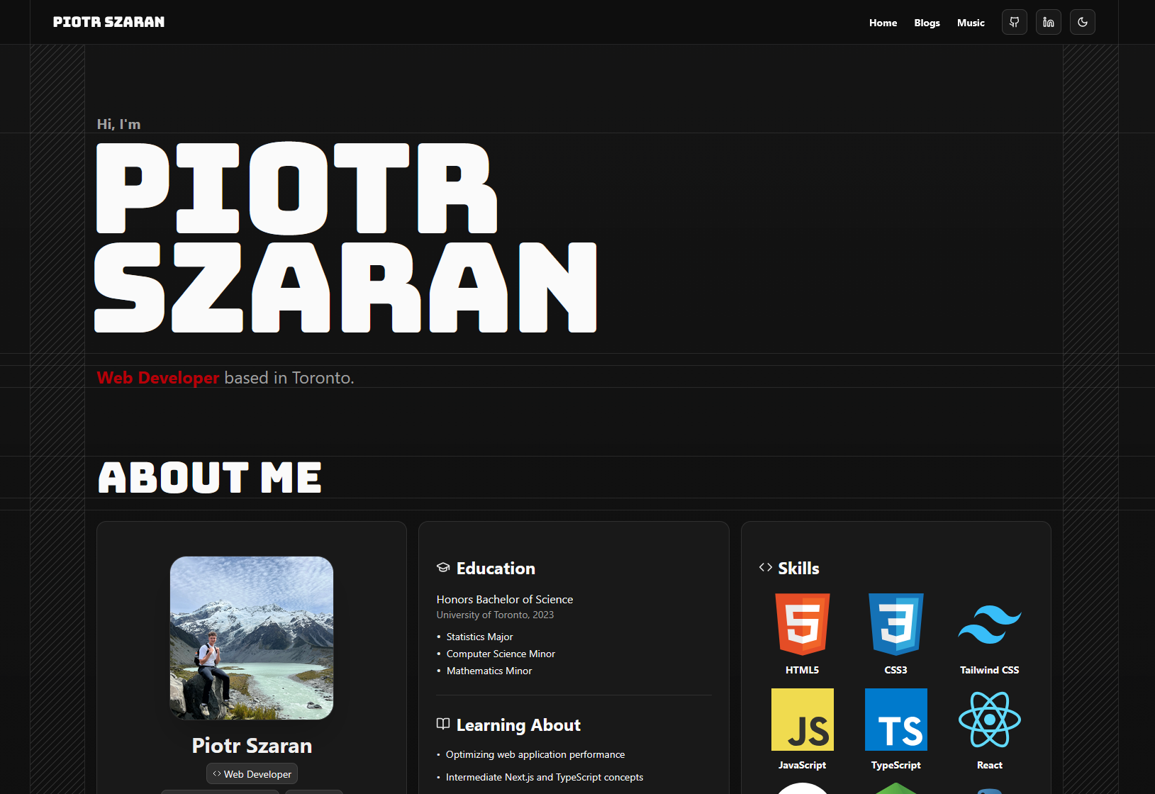Click the red Web Developer text link
The image size is (1155, 794).
coord(158,377)
